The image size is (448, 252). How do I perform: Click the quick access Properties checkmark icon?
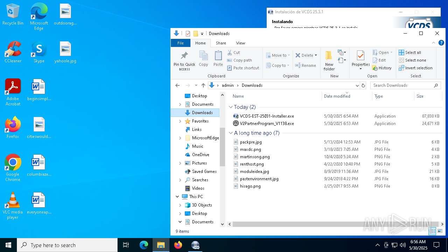click(x=188, y=34)
